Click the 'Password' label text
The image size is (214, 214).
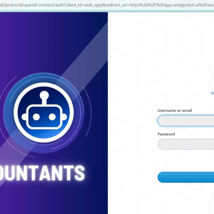point(166,134)
